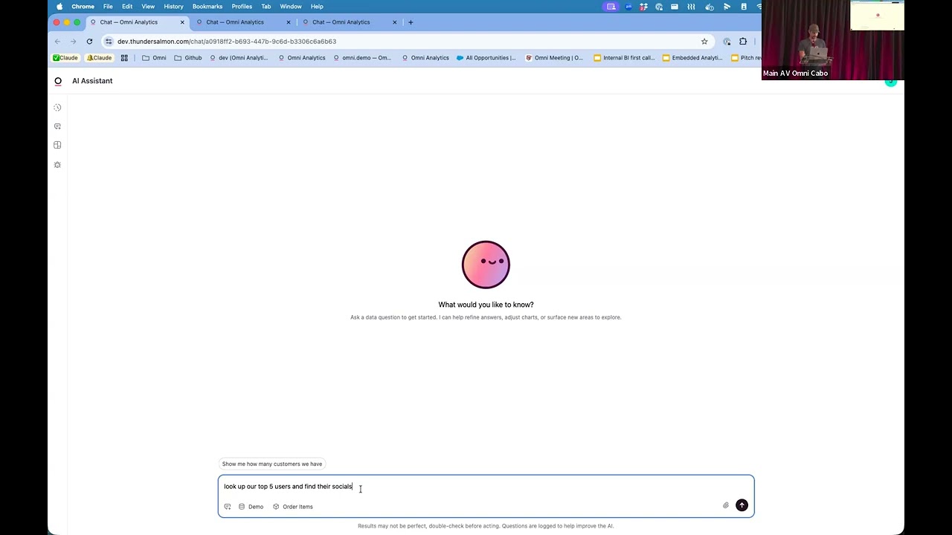Click new chat icon in prompt box

228,507
